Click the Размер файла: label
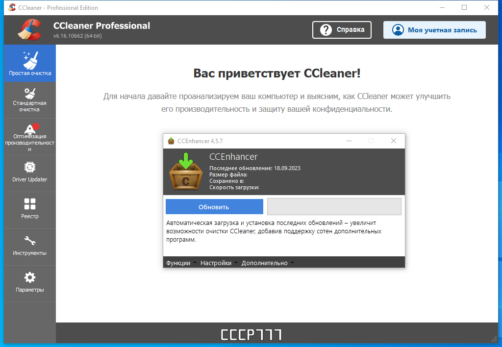 pos(228,174)
